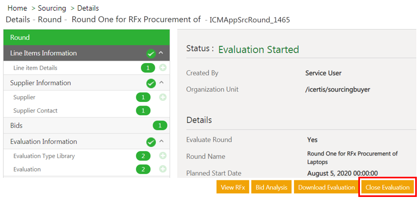The height and width of the screenshot is (198, 420).
Task: Open the Evaluation Type Library count badge
Action: (144, 156)
